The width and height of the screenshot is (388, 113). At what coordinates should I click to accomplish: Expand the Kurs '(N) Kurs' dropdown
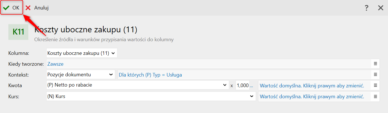(x=151, y=96)
